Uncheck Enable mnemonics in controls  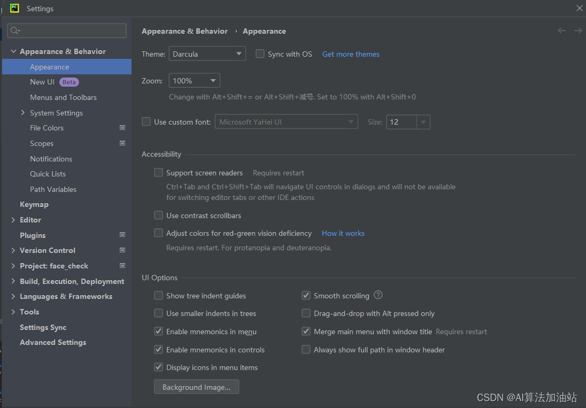click(x=158, y=349)
